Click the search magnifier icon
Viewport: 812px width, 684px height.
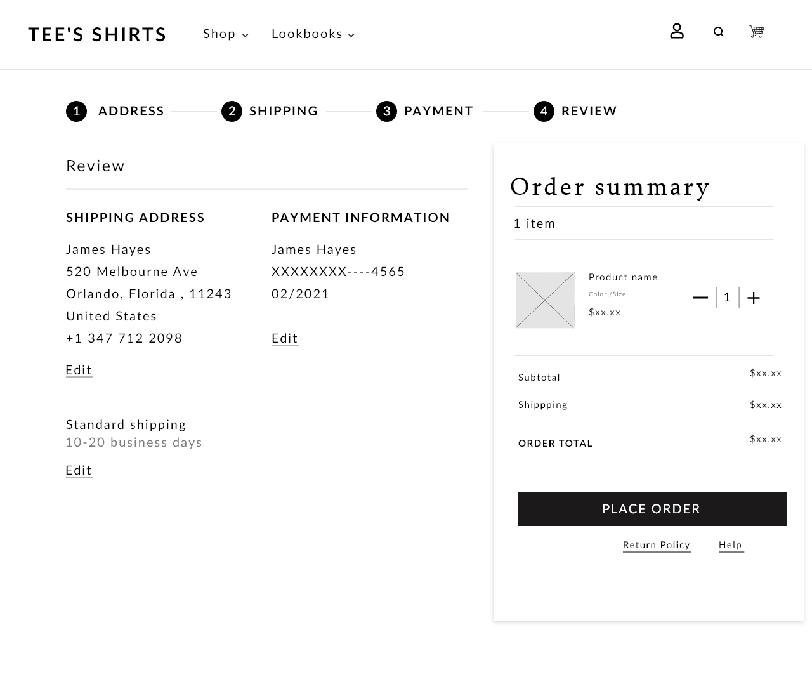[x=719, y=32]
